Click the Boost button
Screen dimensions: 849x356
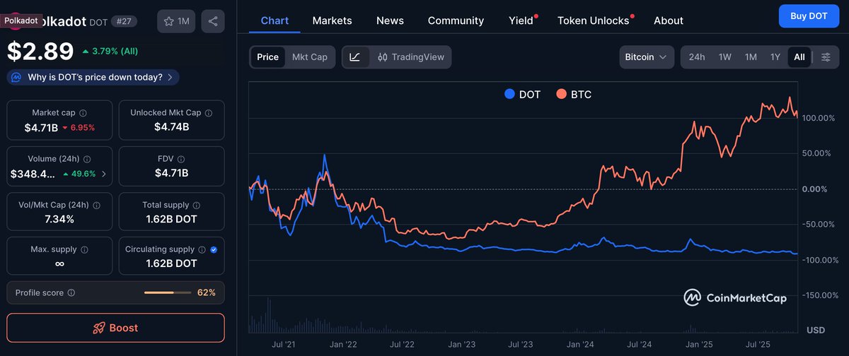pyautogui.click(x=115, y=328)
